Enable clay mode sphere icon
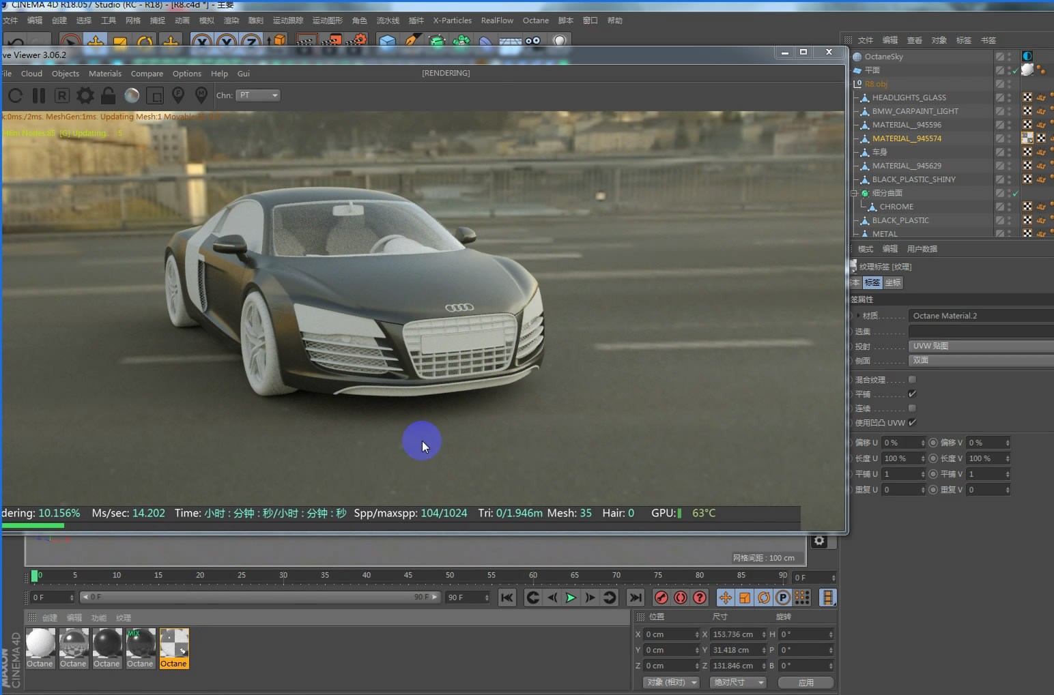This screenshot has width=1054, height=695. [132, 95]
